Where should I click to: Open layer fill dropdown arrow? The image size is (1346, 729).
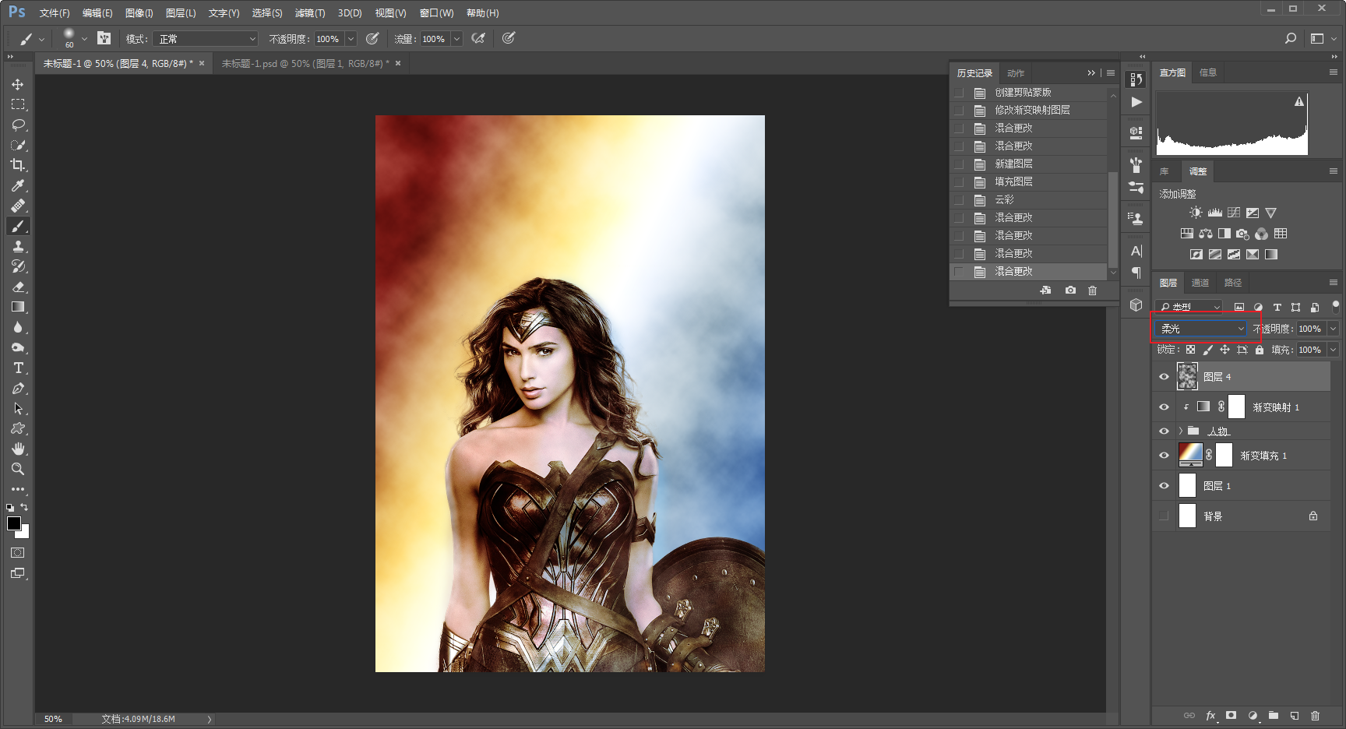pyautogui.click(x=1333, y=350)
